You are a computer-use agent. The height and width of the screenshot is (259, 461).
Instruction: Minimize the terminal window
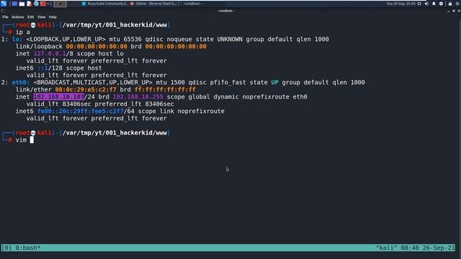[448, 11]
